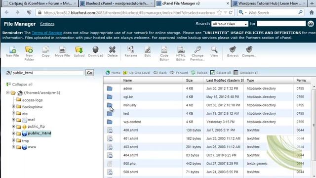Select the admin folder row
The width and height of the screenshot is (316, 178).
[207, 89]
